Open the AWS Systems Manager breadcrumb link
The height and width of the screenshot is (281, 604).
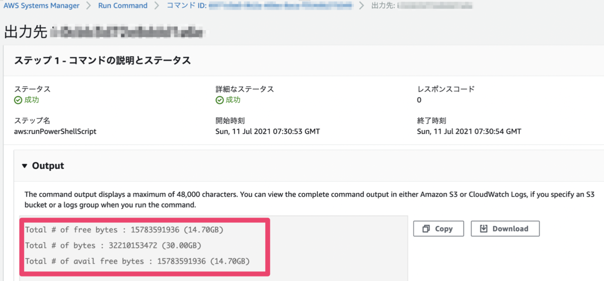pos(42,6)
